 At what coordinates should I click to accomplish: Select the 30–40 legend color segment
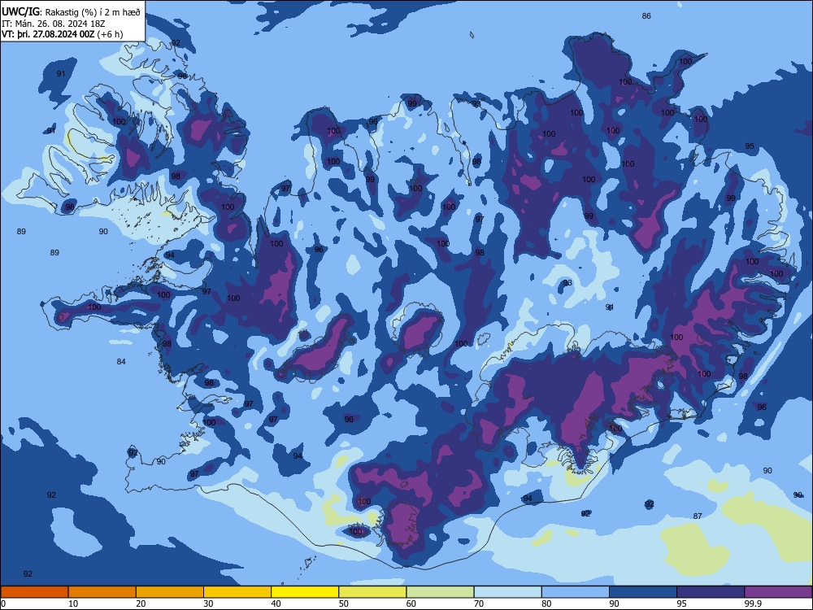(x=237, y=592)
